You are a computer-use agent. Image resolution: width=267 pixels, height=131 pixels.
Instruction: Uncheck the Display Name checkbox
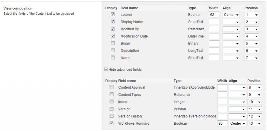(x=112, y=22)
